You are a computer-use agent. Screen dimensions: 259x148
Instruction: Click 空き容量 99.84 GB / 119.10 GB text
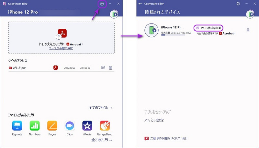(x=176, y=33)
